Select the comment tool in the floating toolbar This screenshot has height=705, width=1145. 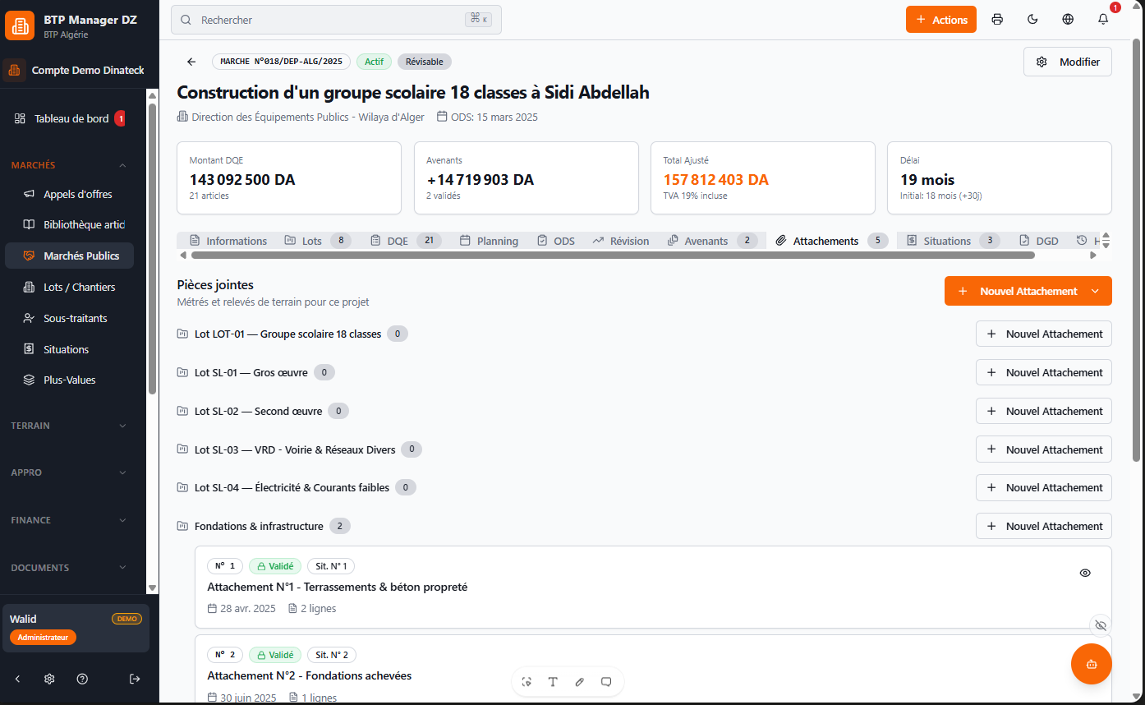pyautogui.click(x=606, y=682)
